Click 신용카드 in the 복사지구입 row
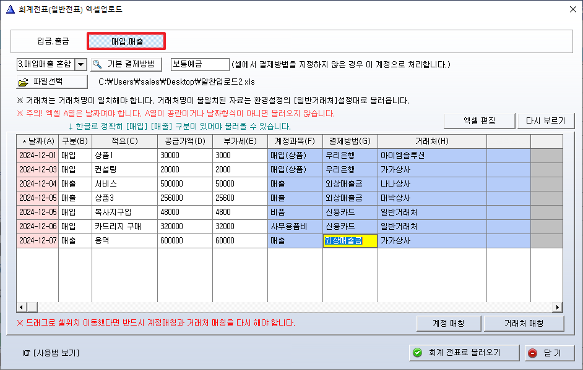 (x=350, y=212)
